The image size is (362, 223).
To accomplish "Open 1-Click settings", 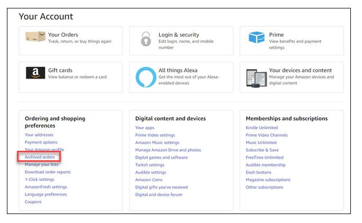I will tap(40, 179).
